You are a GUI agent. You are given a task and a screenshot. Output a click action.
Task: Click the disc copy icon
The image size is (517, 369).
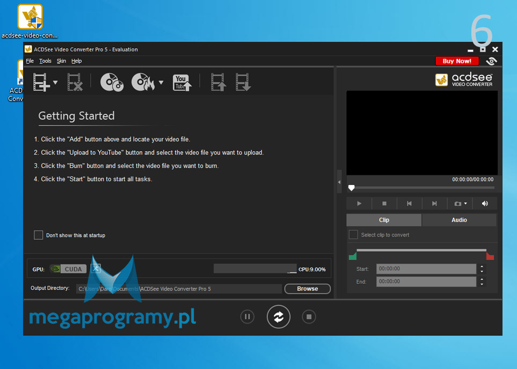[x=112, y=82]
